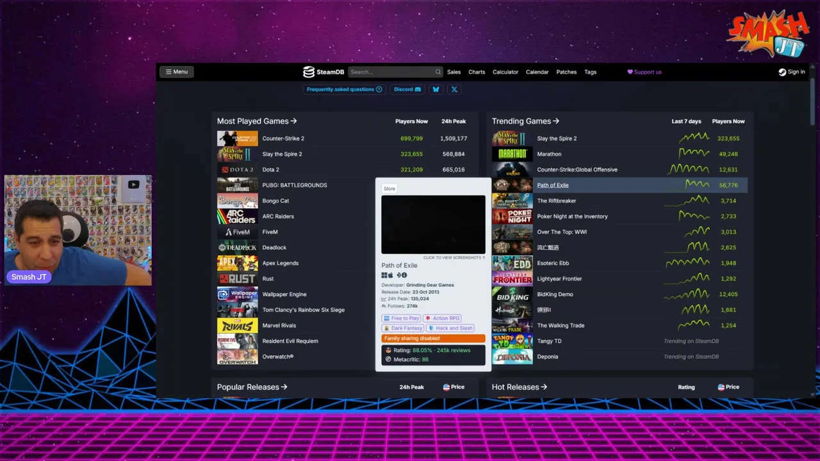
Task: Open Over The Top: WWI link
Action: [562, 232]
